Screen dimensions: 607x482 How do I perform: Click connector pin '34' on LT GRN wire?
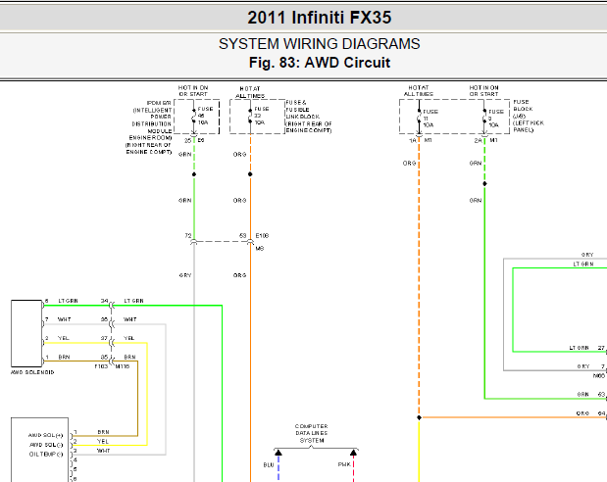(x=105, y=301)
